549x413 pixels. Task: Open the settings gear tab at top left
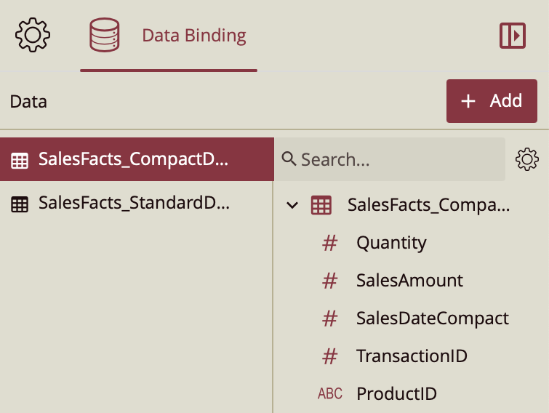[x=32, y=36]
